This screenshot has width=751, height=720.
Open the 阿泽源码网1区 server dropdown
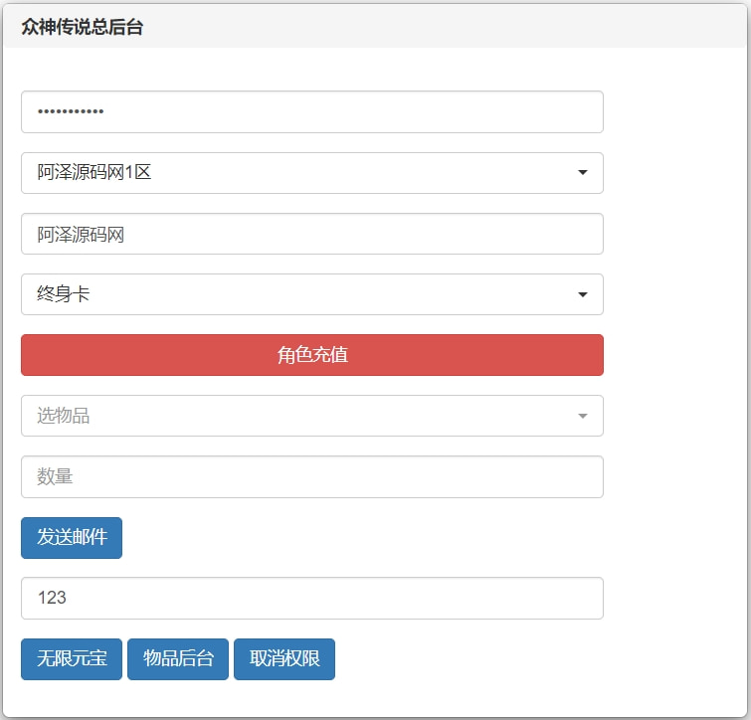click(311, 173)
